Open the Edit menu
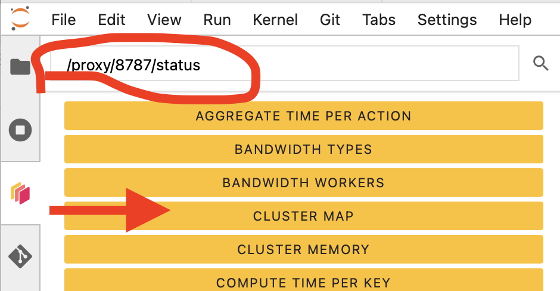Image resolution: width=560 pixels, height=291 pixels. coord(112,20)
